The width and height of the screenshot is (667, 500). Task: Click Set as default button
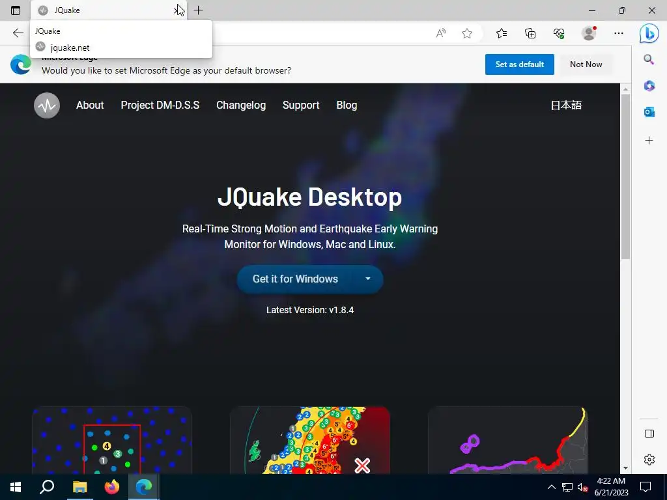click(x=519, y=64)
